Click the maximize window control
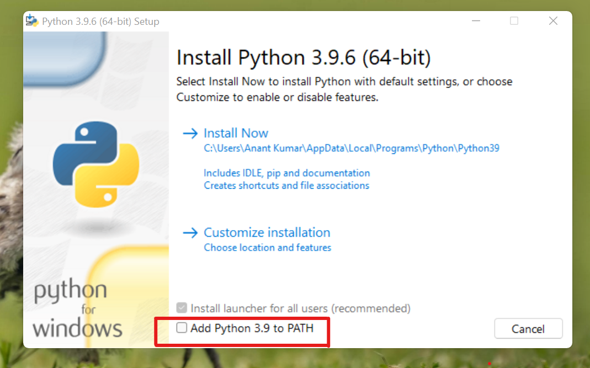The width and height of the screenshot is (590, 368). (x=514, y=20)
